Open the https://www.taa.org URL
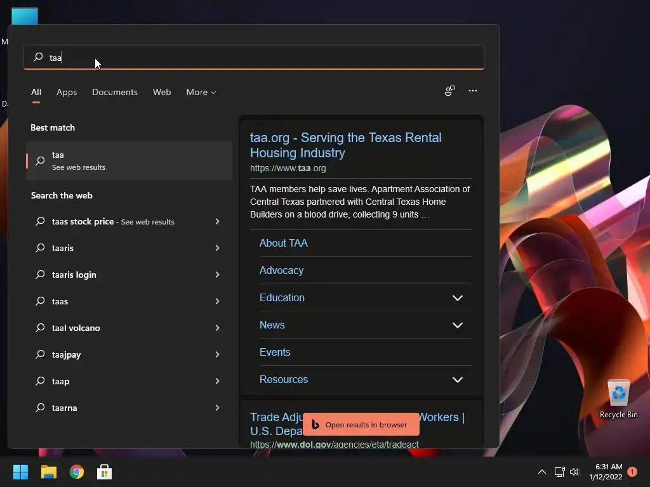Screen dimensions: 650x487 288,168
